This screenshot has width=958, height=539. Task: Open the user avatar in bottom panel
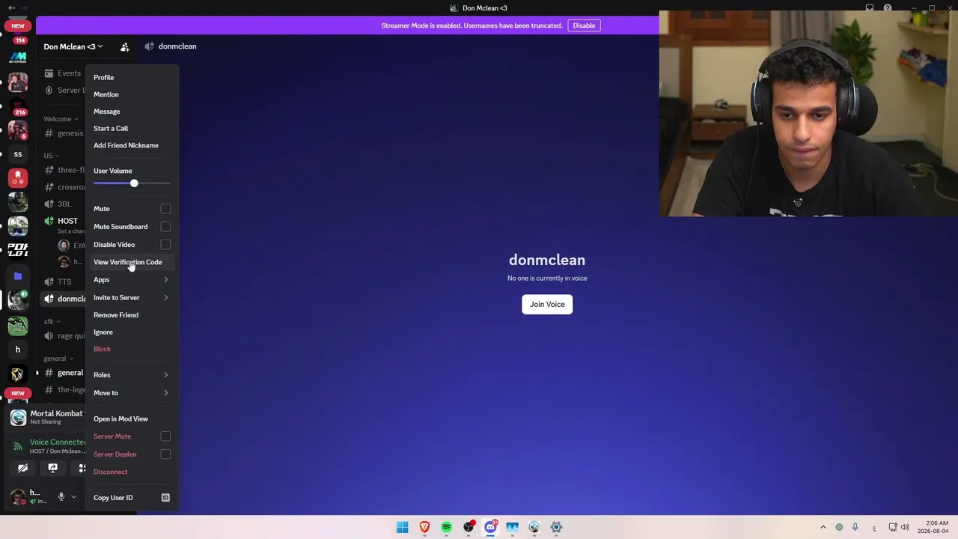18,496
